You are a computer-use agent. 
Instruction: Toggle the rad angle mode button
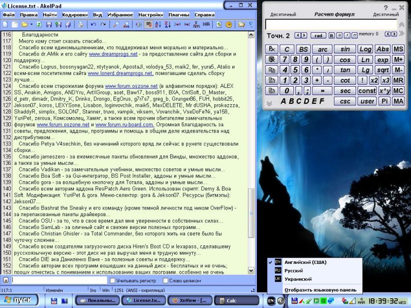point(319,35)
